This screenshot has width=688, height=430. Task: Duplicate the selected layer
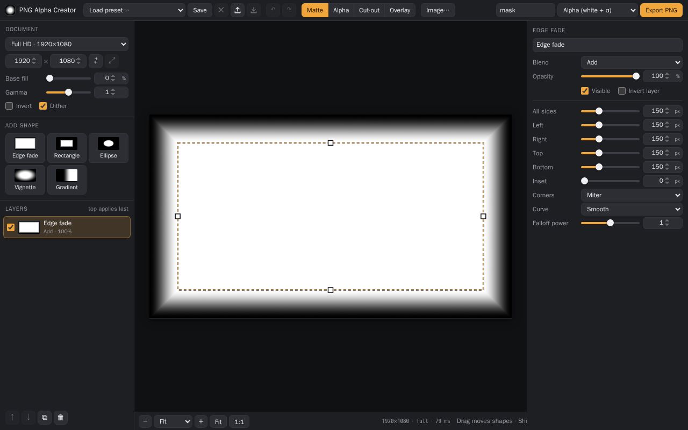(x=45, y=417)
